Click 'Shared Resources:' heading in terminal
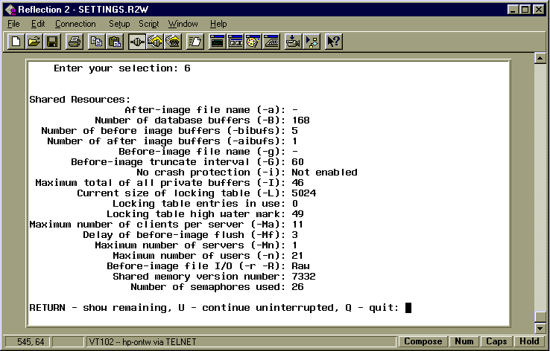Screen dimensions: 550x351 coord(80,100)
